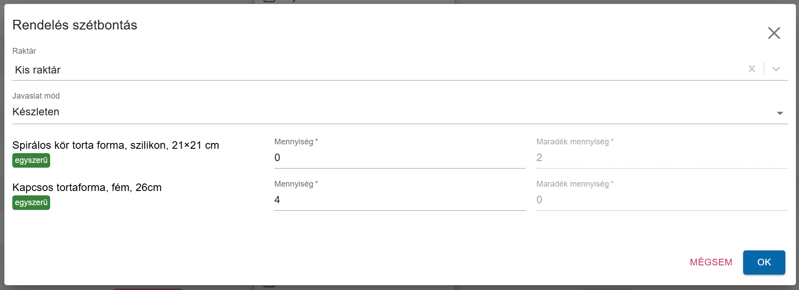Screen dimensions: 799x290
Task: Click Mennyiség label in the Spirálos row
Action: pyautogui.click(x=294, y=142)
